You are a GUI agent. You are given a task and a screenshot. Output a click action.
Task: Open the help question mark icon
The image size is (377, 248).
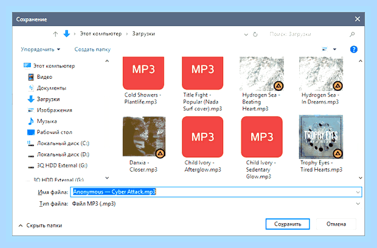pyautogui.click(x=354, y=49)
